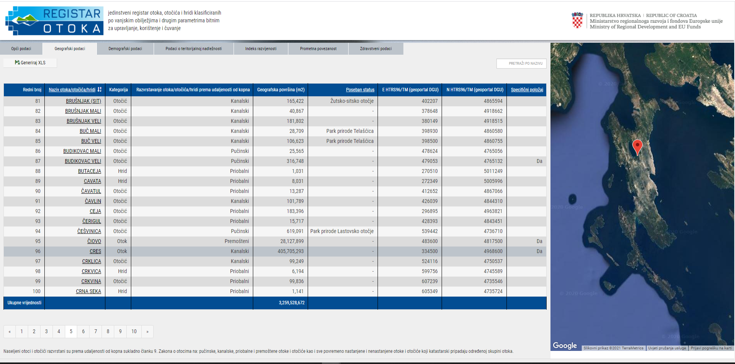Open the BUČ MALI island link
735x364 pixels.
[90, 131]
